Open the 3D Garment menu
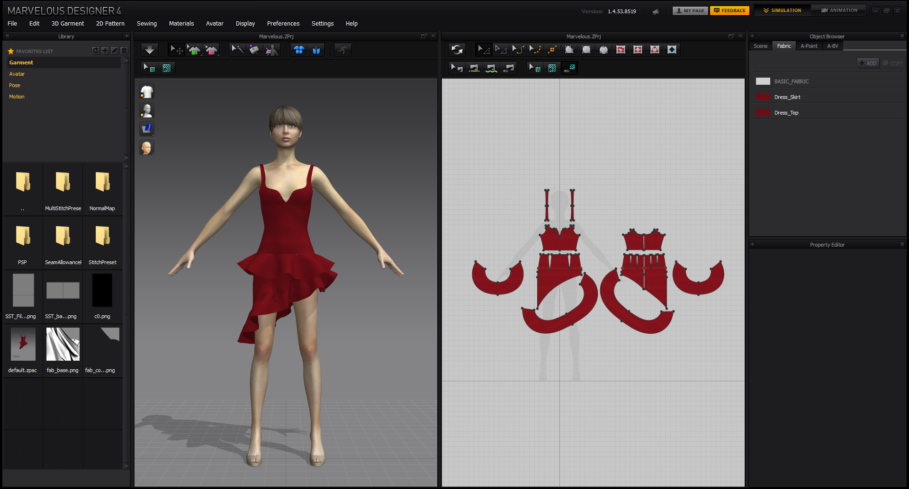Viewport: 909px width, 489px height. tap(67, 24)
